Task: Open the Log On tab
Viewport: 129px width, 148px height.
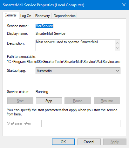Action: coord(26,16)
